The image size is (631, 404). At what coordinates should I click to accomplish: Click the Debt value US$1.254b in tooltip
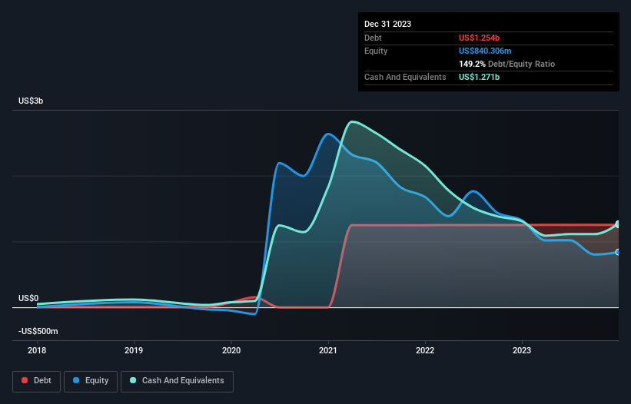click(479, 38)
